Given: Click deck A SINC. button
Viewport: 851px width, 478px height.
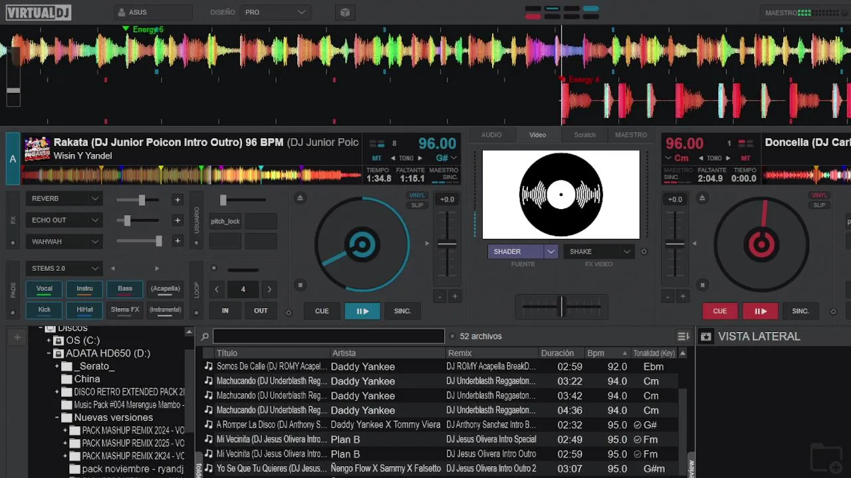Looking at the screenshot, I should [x=402, y=311].
